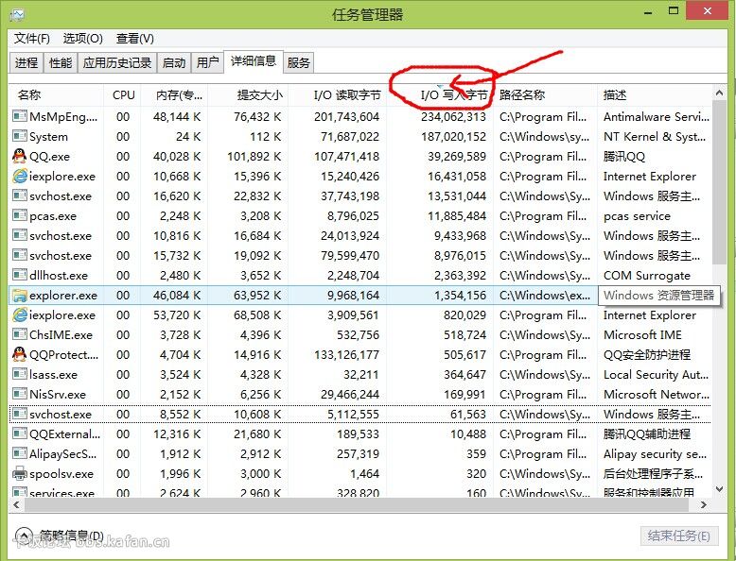
Task: Click the 腾讯QQ description cell
Action: pos(624,156)
